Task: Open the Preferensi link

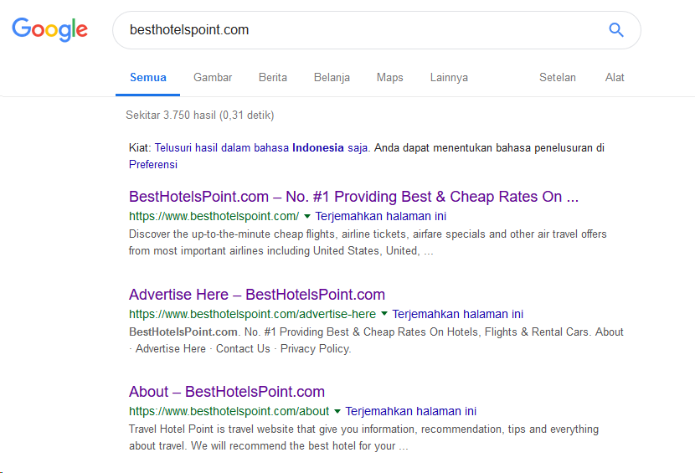Action: pyautogui.click(x=153, y=164)
